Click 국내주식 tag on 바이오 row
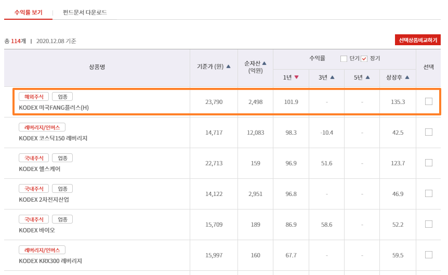The width and height of the screenshot is (448, 275). point(34,219)
